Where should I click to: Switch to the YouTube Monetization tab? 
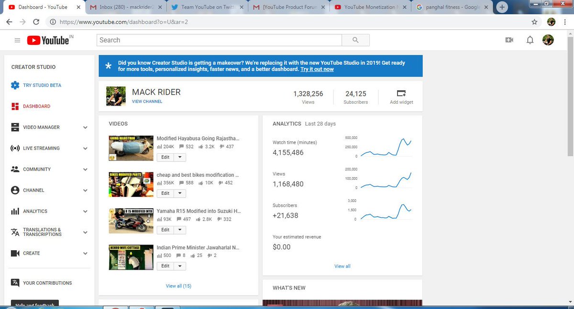point(371,7)
